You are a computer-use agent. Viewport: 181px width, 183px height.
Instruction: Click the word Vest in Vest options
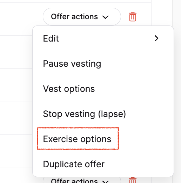(x=52, y=89)
